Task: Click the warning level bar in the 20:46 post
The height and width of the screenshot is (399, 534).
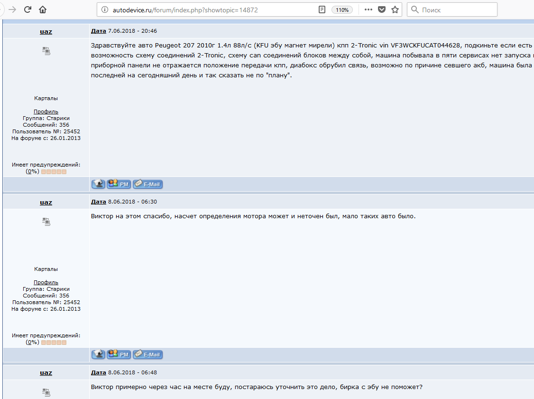Action: coord(54,172)
